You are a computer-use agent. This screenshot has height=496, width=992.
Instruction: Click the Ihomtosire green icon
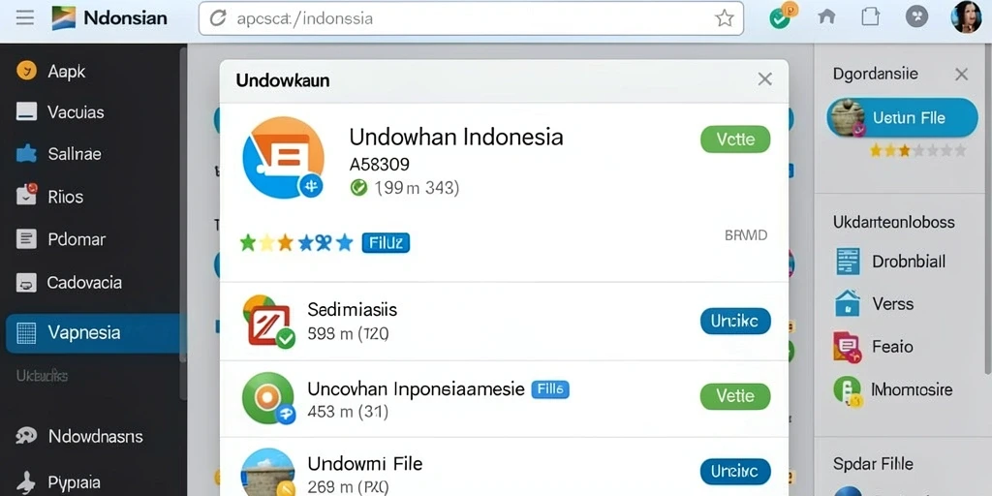[848, 390]
